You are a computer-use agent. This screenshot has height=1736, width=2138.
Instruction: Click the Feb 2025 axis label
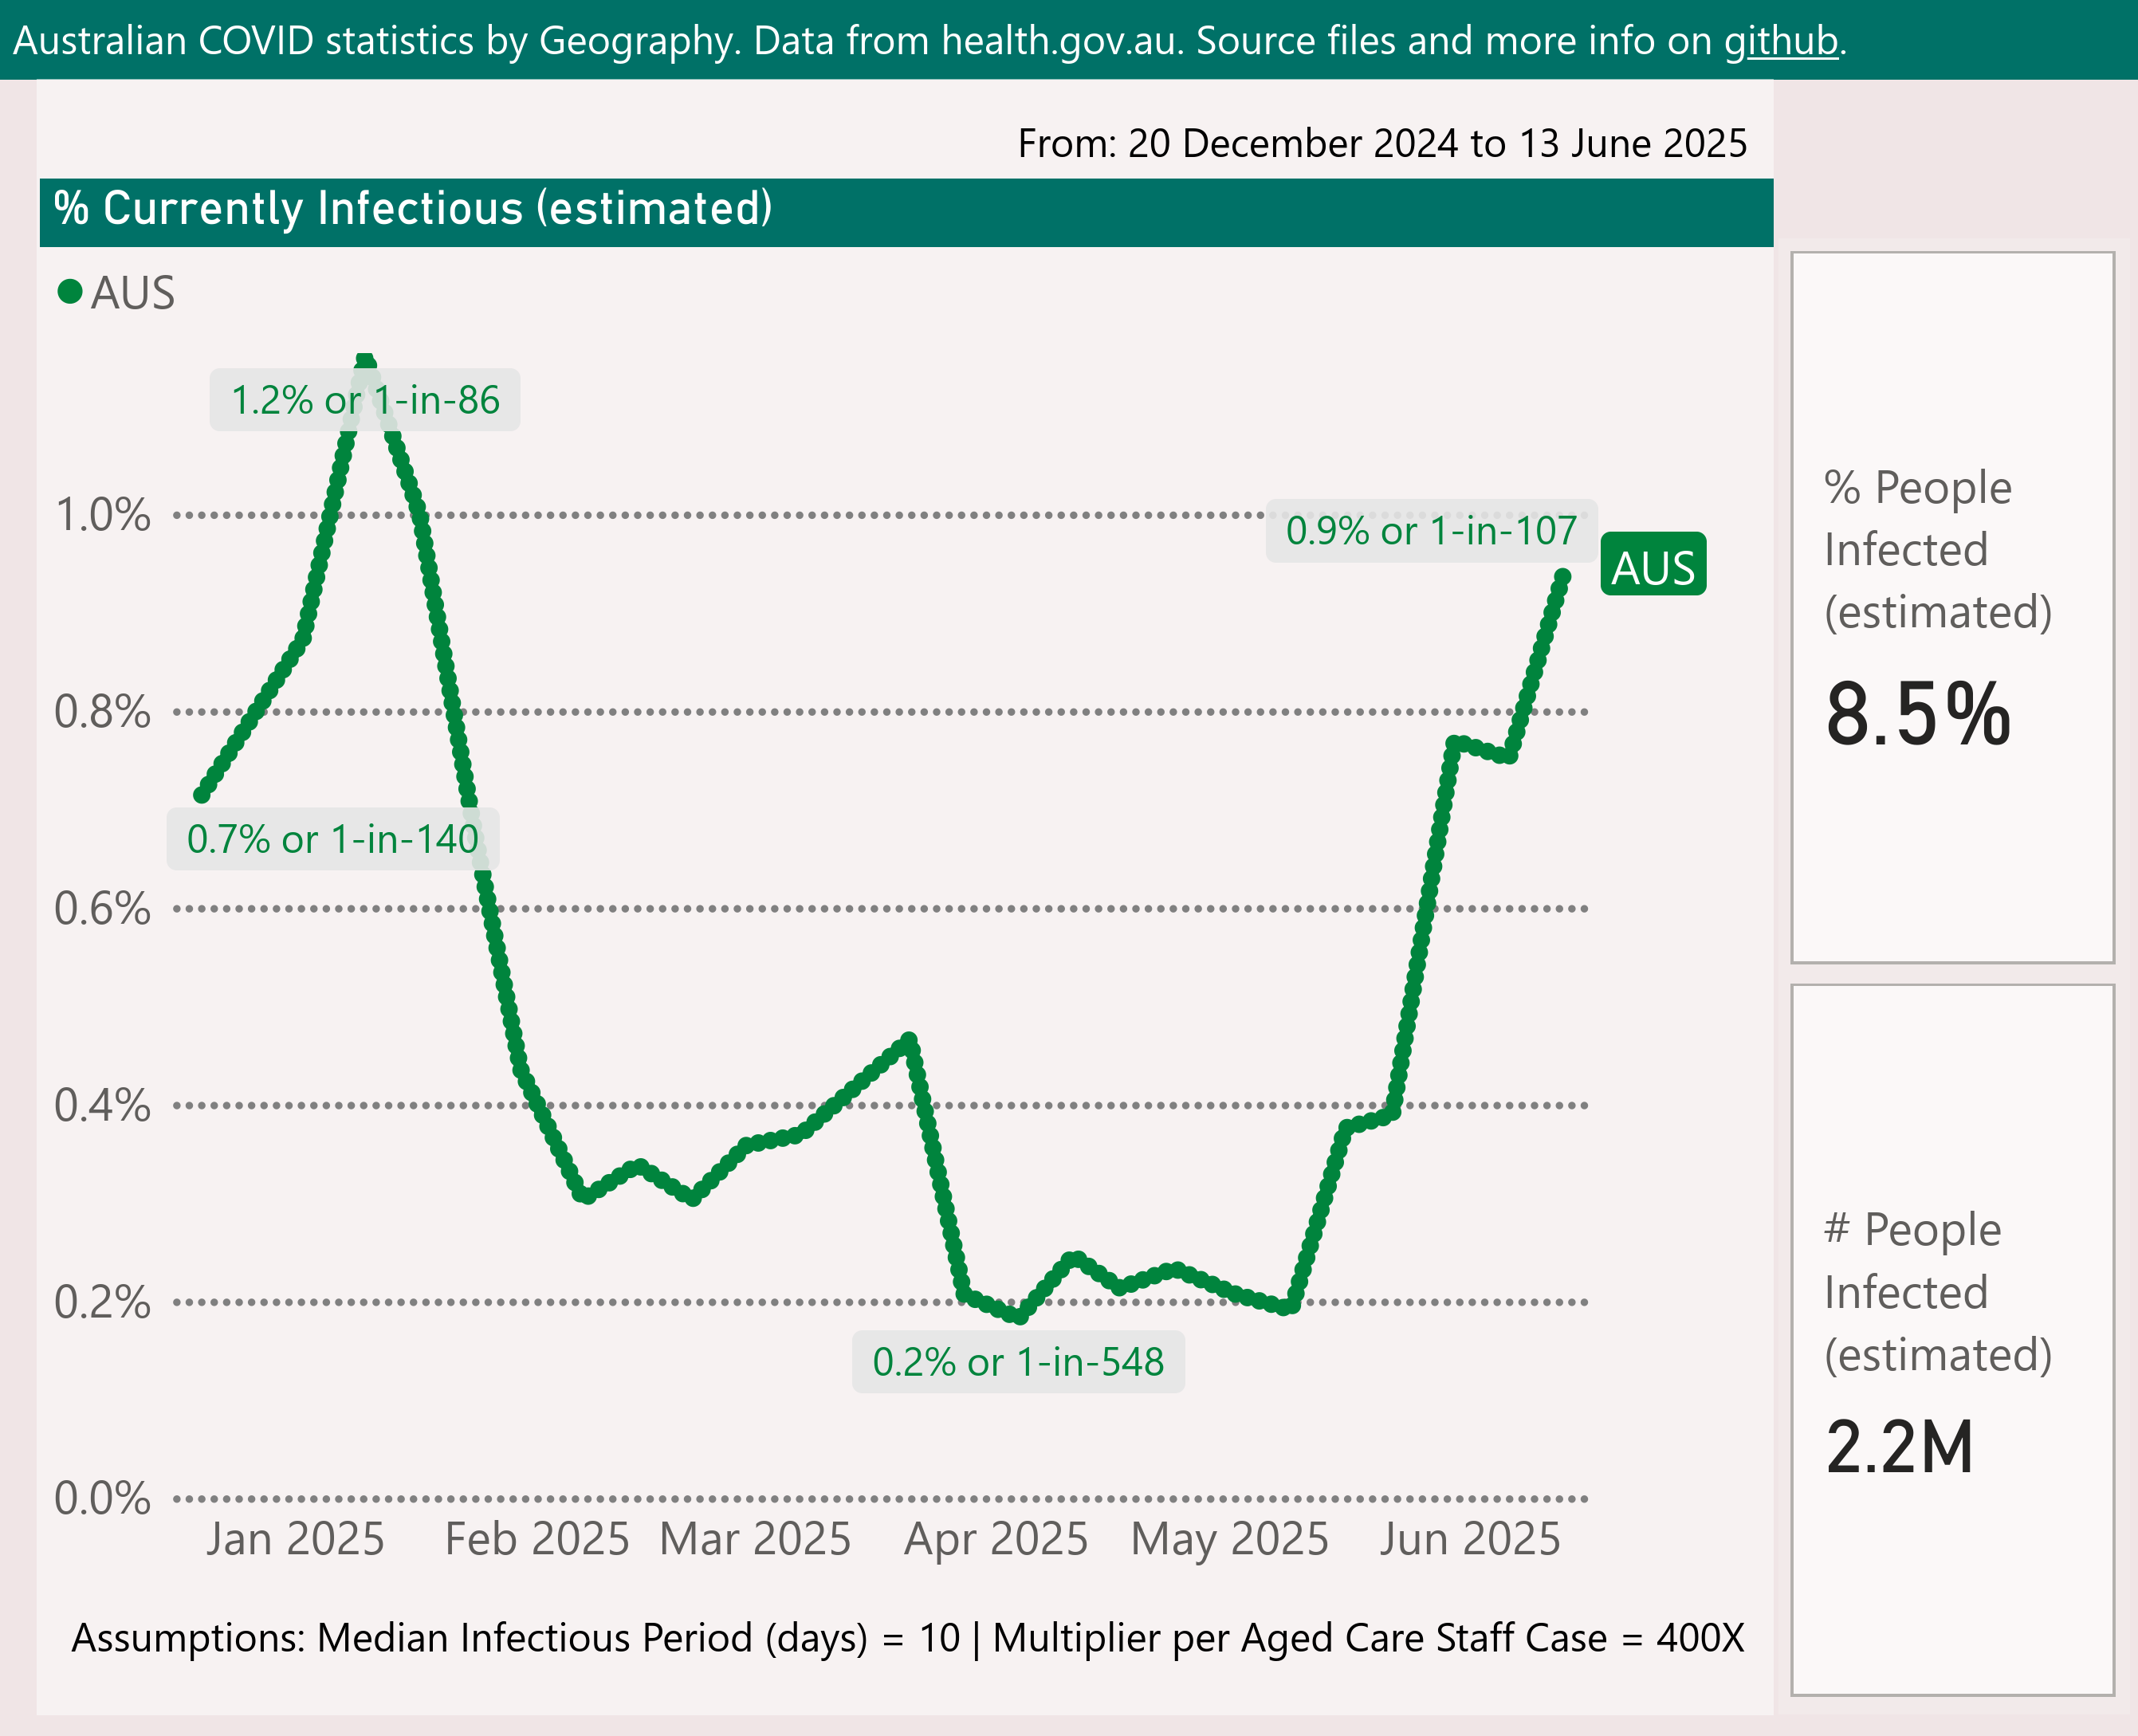coord(537,1540)
